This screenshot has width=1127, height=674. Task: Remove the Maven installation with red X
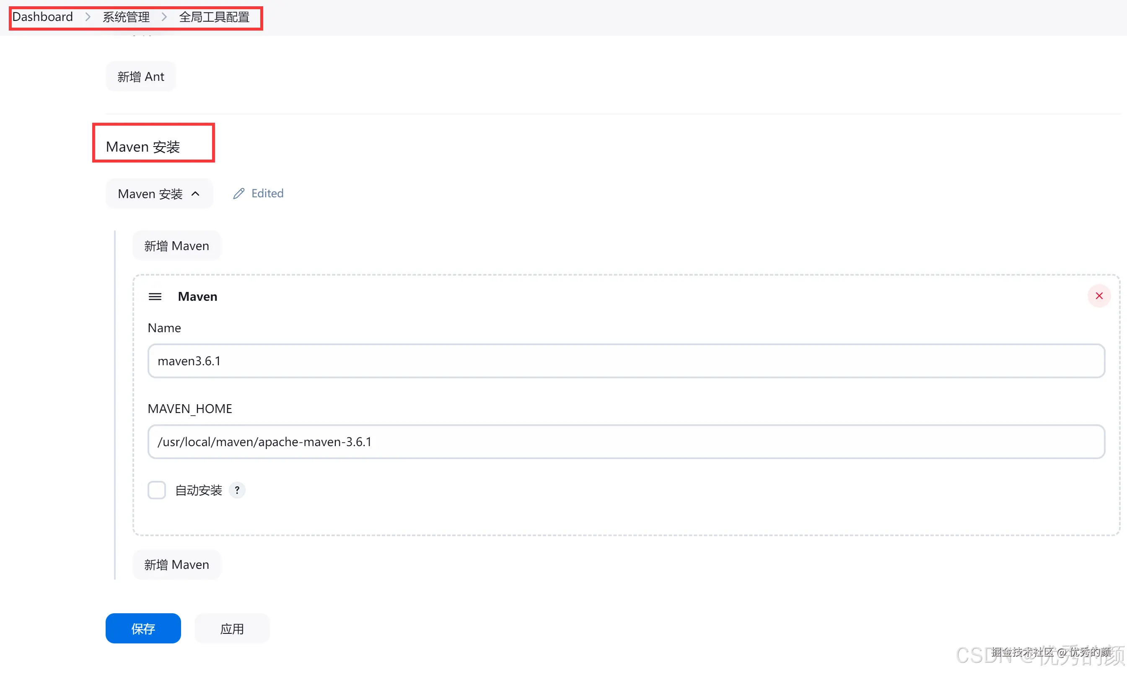pos(1099,296)
